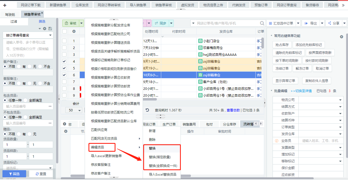This screenshot has width=348, height=180.
Task: Select 导入excel更新销售单 menu item
Action: (106, 156)
